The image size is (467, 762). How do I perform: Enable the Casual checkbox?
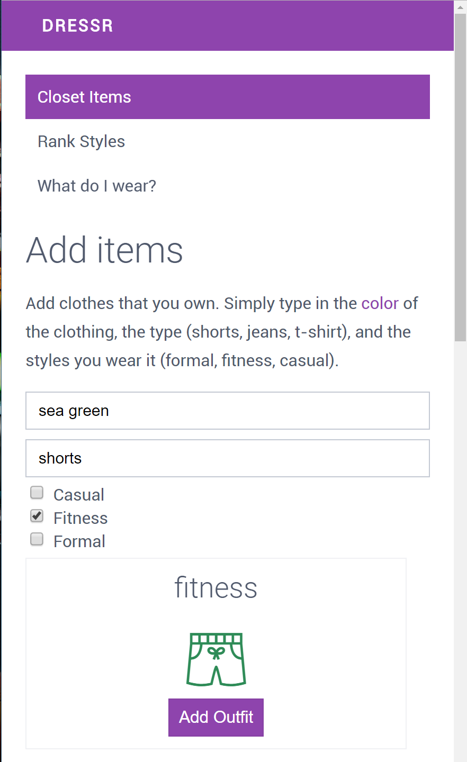point(37,493)
